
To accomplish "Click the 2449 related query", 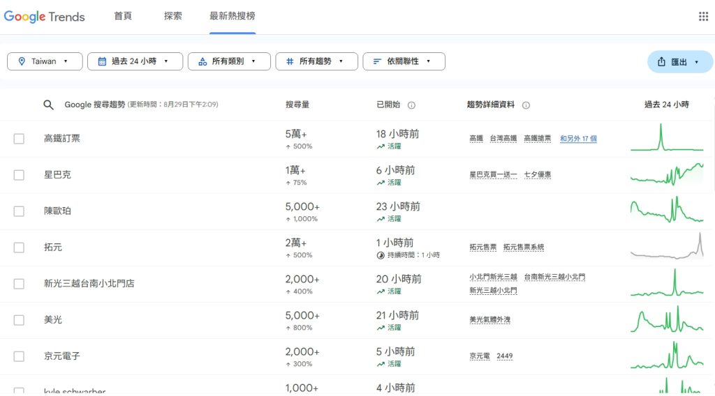I will (504, 356).
